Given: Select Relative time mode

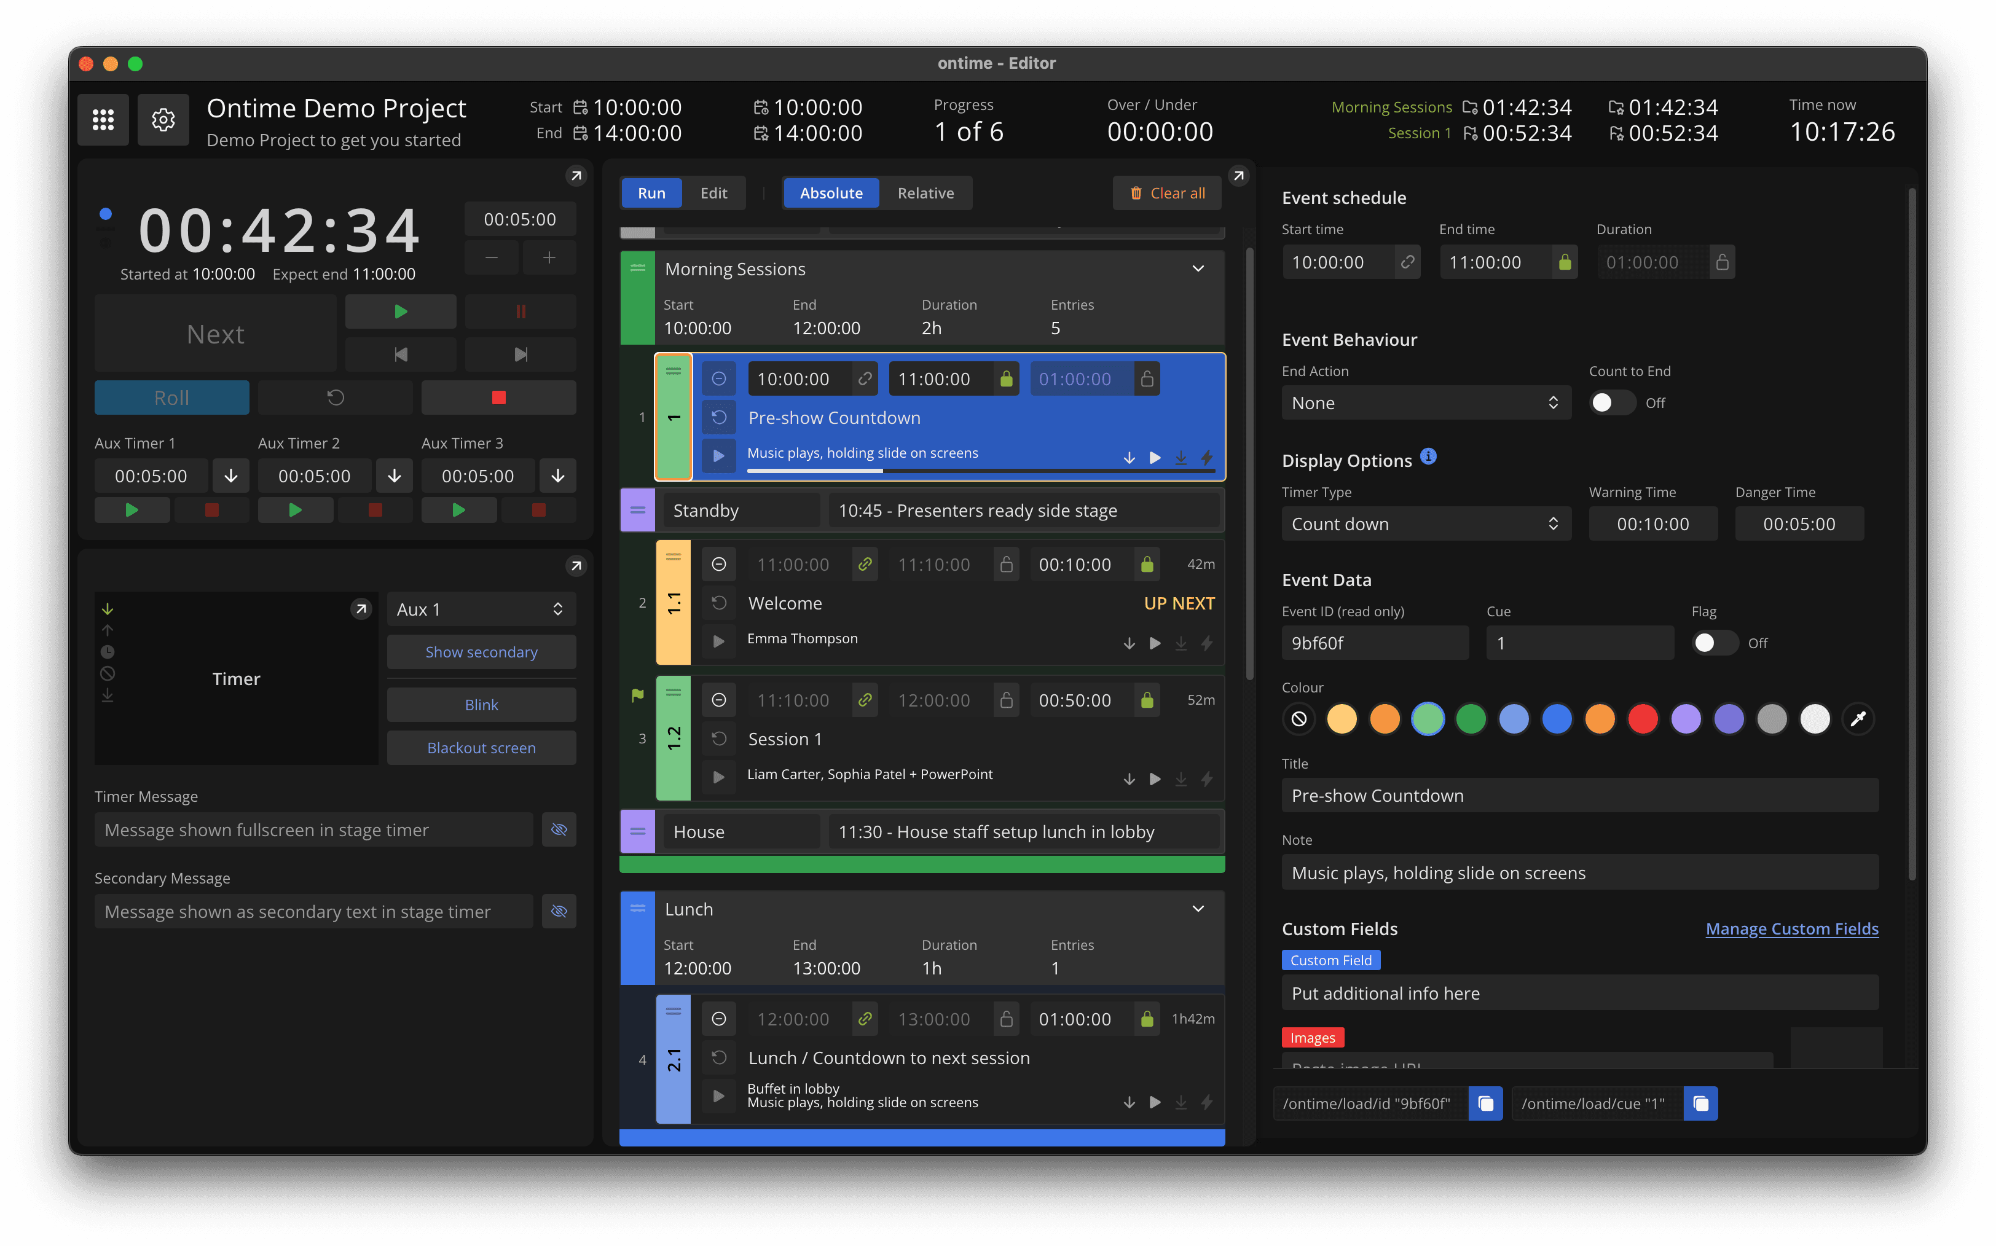Looking at the screenshot, I should click(x=925, y=192).
